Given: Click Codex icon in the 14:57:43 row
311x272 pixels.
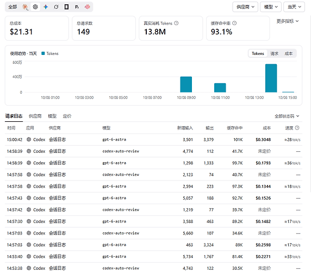Looking at the screenshot, I should pyautogui.click(x=29, y=198).
